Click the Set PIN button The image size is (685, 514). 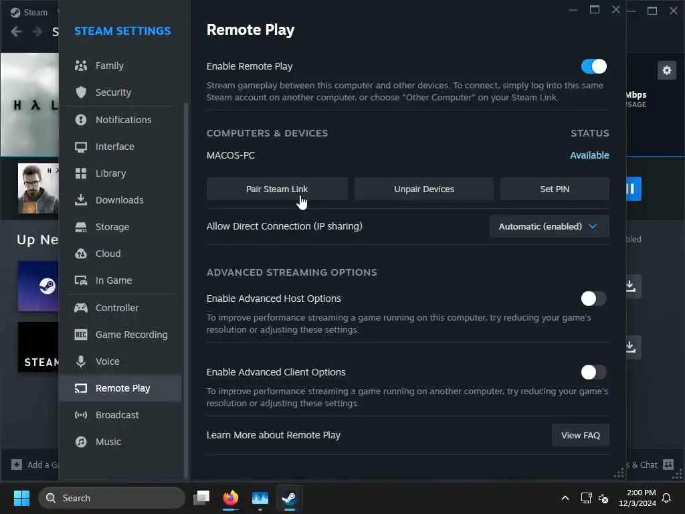(555, 189)
